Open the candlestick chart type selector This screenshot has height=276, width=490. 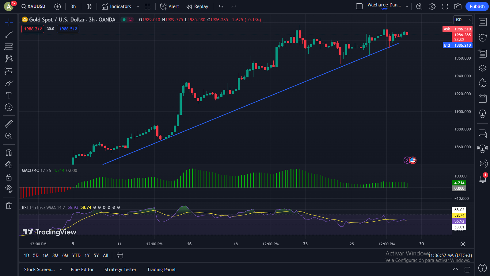(89, 6)
